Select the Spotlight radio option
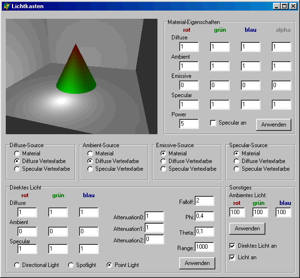Screen dimensions: 300x278 71,265
